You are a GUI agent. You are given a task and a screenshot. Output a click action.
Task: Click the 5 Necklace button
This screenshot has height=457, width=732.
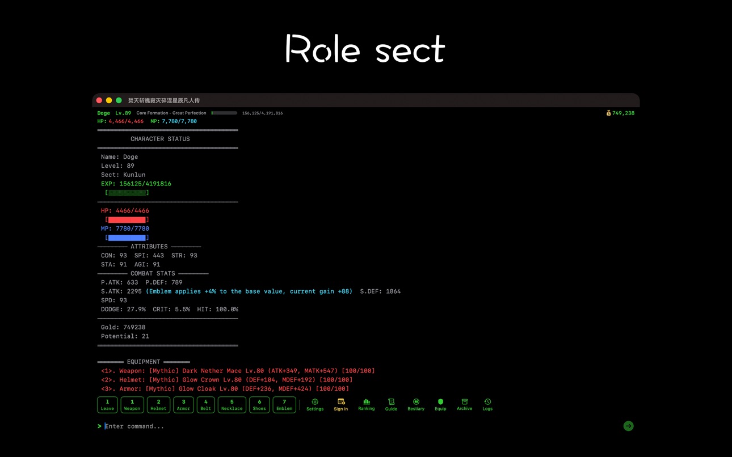coord(232,405)
